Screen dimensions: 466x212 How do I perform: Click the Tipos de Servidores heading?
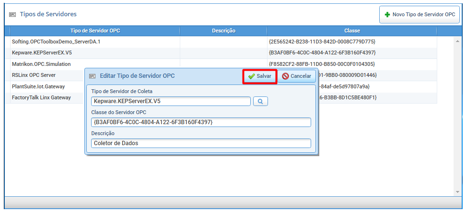click(x=48, y=14)
